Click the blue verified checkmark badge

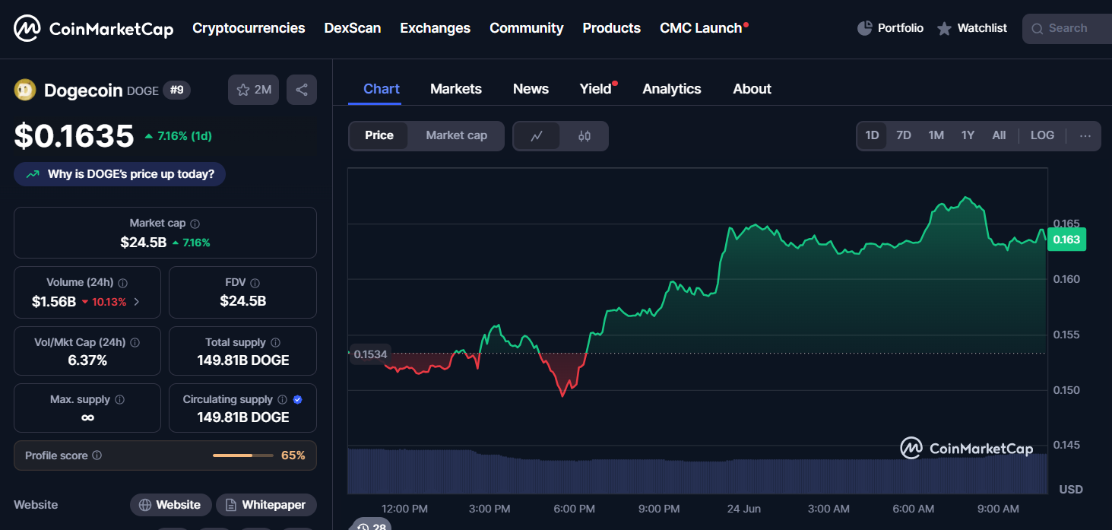coord(298,400)
